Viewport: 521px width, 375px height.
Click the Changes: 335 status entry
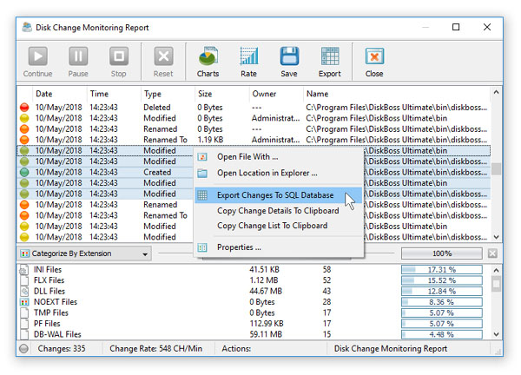pyautogui.click(x=62, y=348)
